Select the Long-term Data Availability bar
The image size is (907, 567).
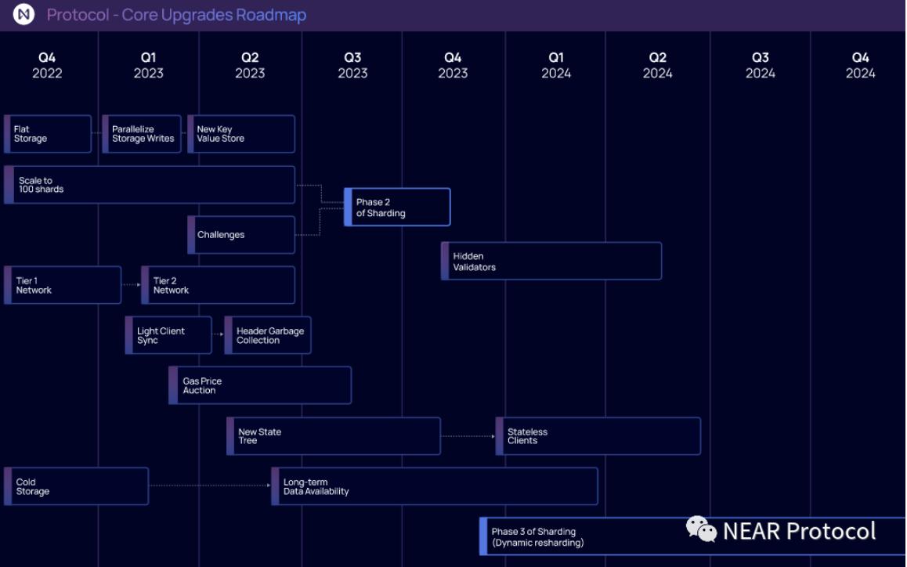click(x=435, y=487)
